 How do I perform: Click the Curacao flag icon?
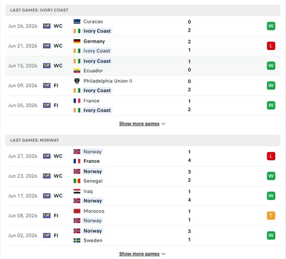click(77, 21)
